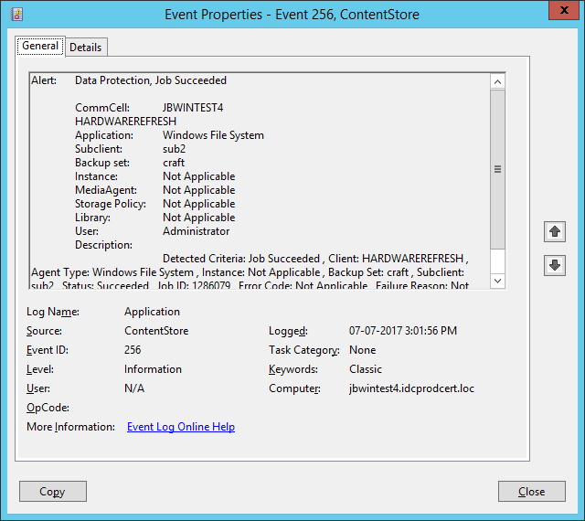Click the Logged date and time value
Image resolution: width=585 pixels, height=521 pixels.
402,331
